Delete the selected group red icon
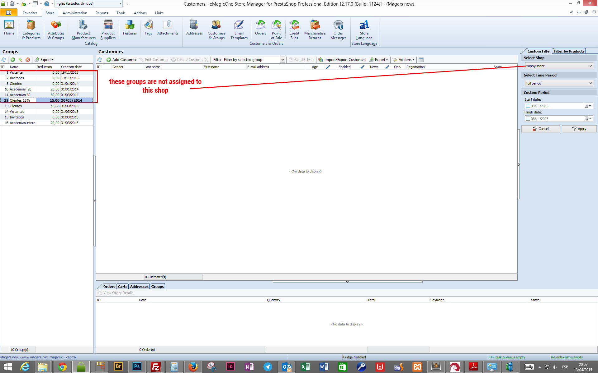Viewport: 598px width, 373px height. point(28,60)
